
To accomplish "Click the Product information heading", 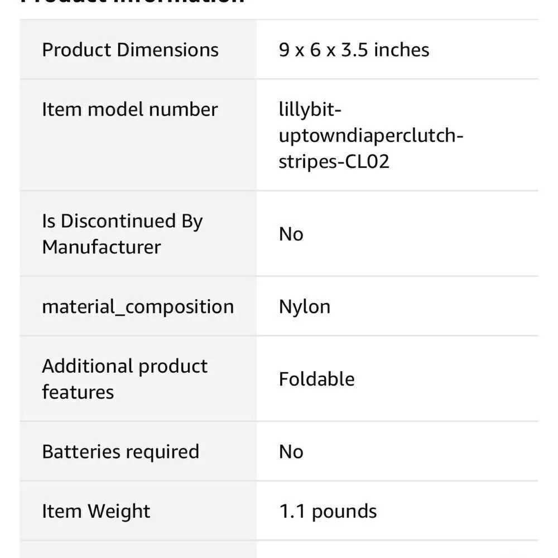I will pyautogui.click(x=133, y=2).
